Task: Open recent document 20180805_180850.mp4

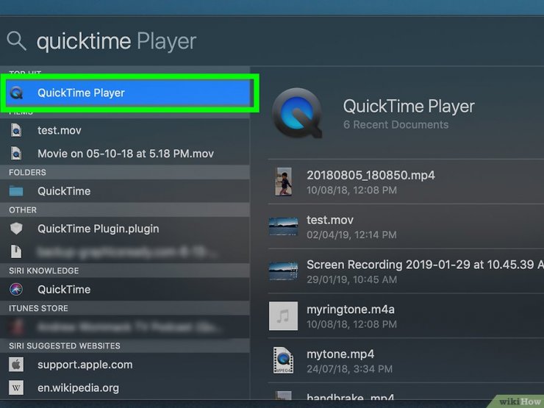Action: point(406,182)
